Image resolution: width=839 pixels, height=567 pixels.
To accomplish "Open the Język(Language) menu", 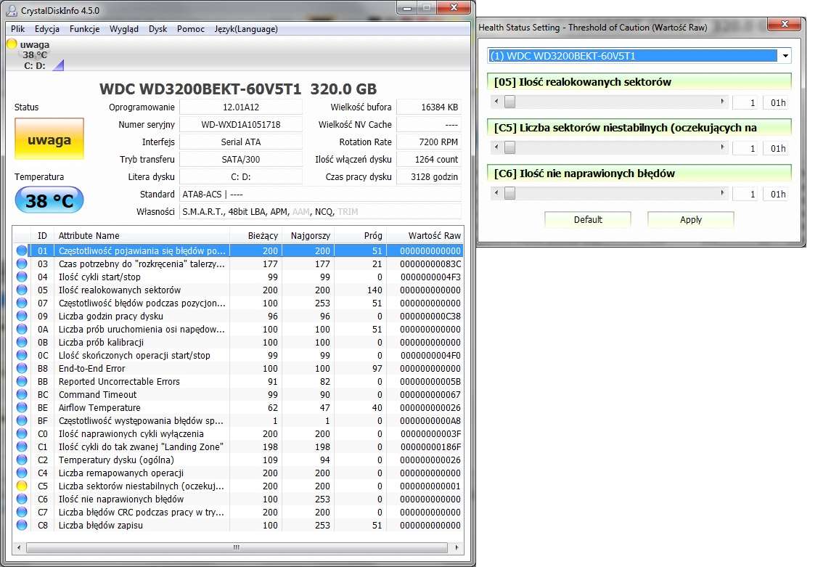I will [246, 29].
